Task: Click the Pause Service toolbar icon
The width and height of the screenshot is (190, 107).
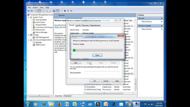Action: pos(68,11)
